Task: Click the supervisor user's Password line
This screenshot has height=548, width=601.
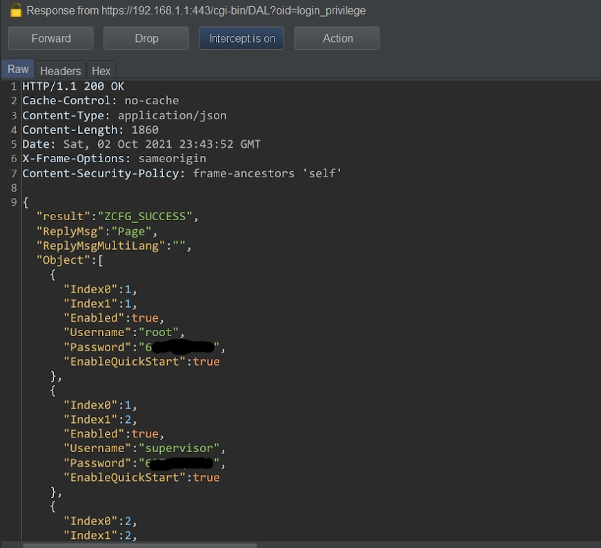Action: click(144, 463)
